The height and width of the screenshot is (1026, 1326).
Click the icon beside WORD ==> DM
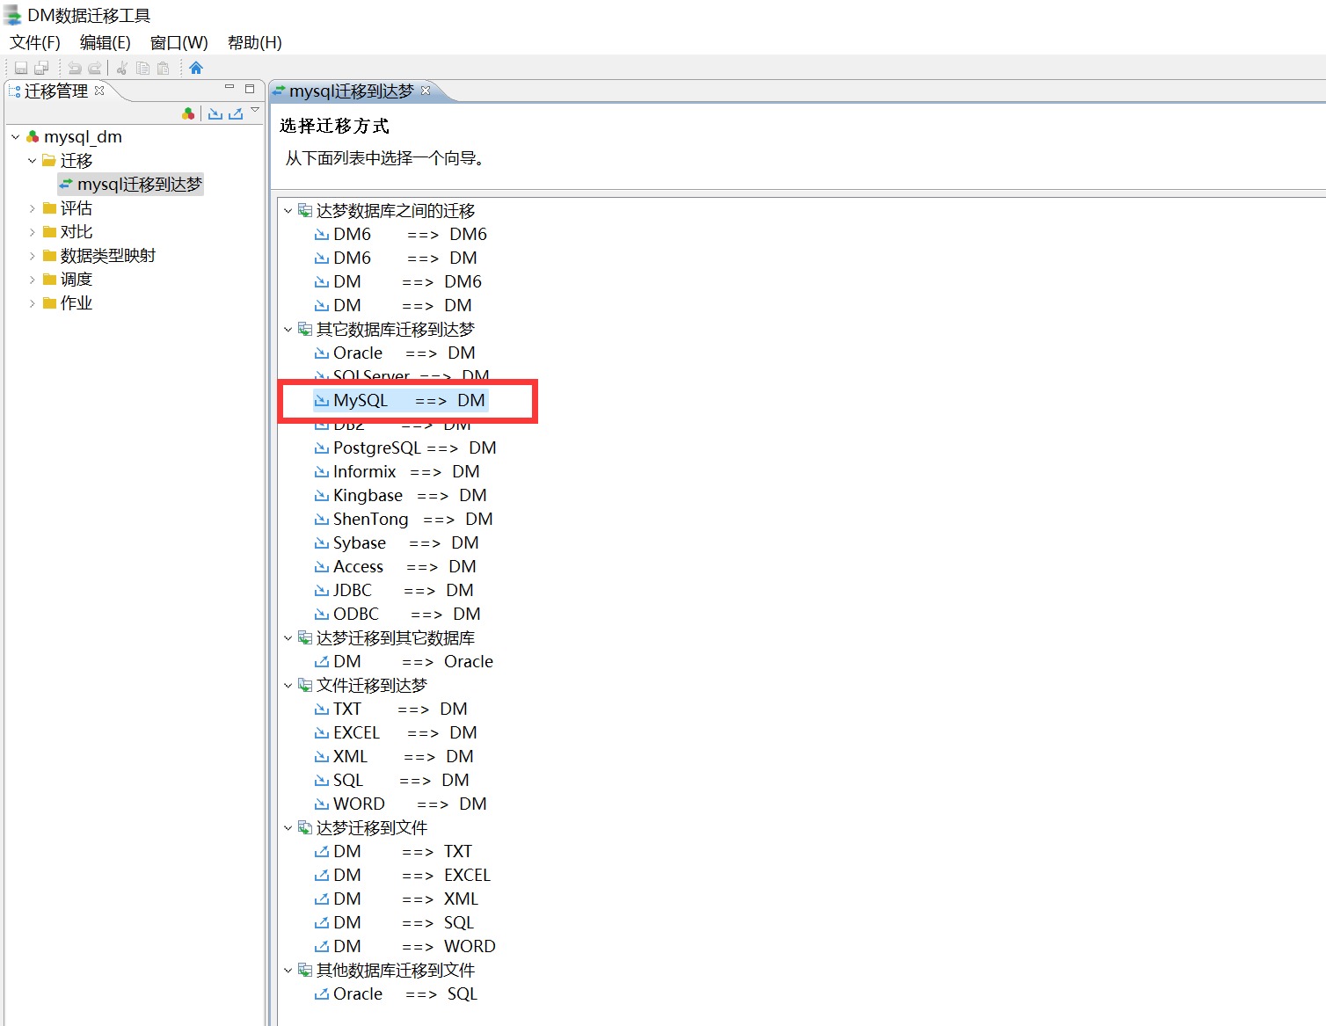pos(322,804)
